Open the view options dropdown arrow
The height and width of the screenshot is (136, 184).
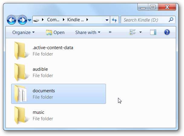click(140, 32)
